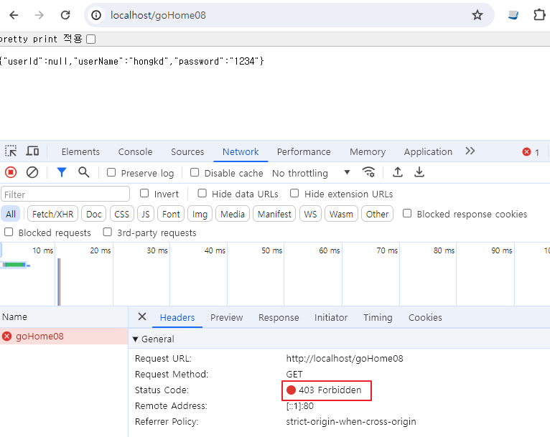Filter by Other requests

(378, 214)
